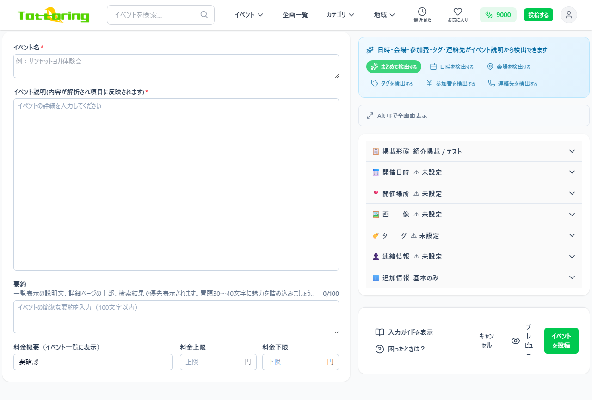Open the user profile avatar
This screenshot has height=400, width=592.
click(569, 15)
